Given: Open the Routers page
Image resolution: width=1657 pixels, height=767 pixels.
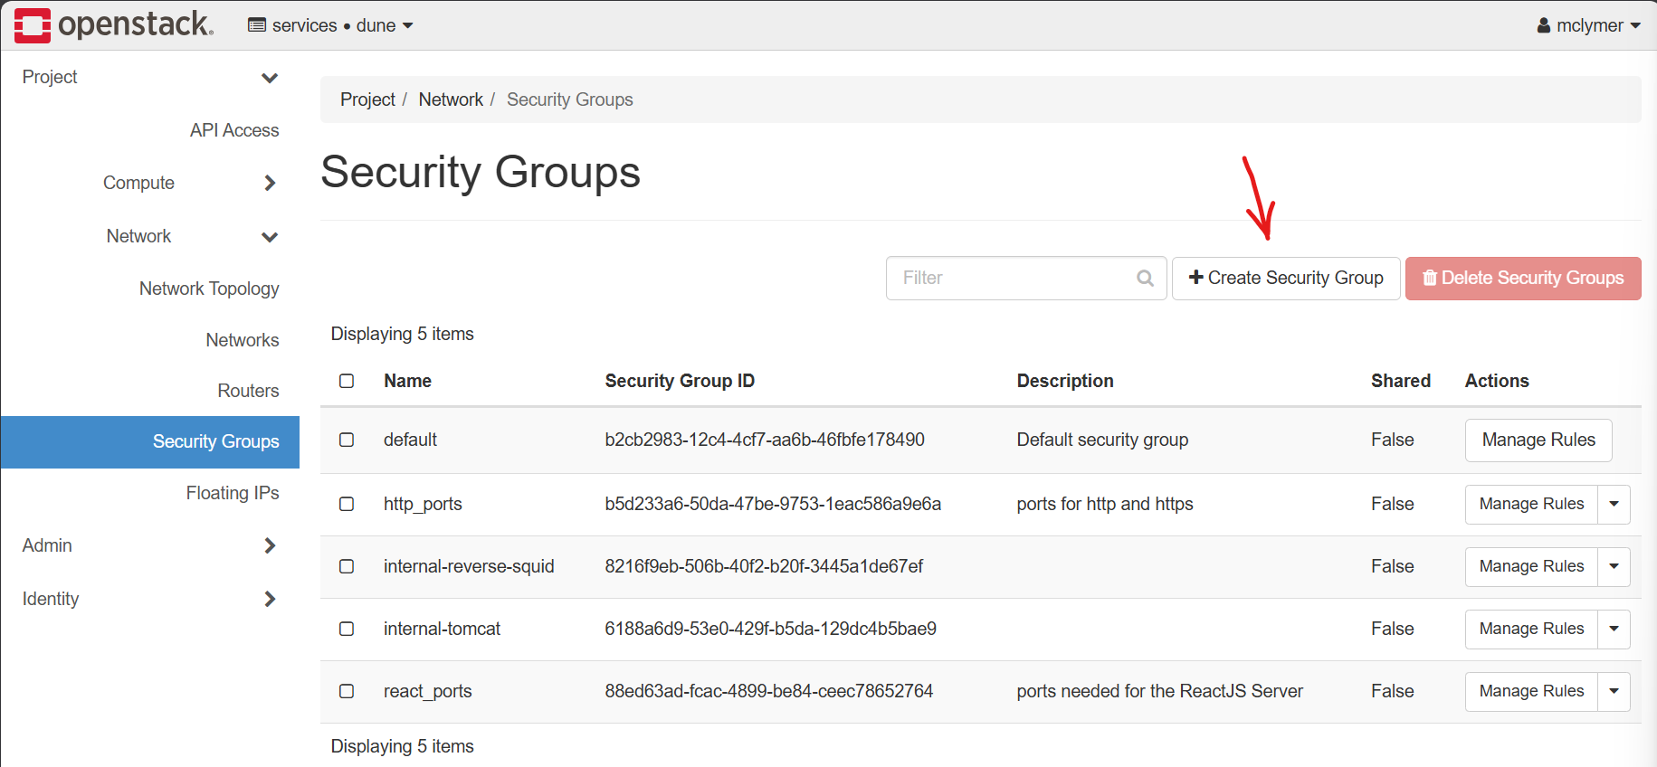Looking at the screenshot, I should coord(248,391).
